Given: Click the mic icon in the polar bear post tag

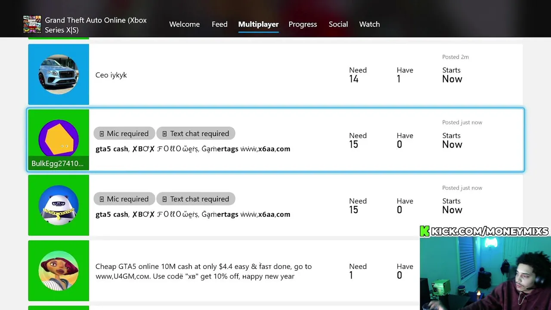Looking at the screenshot, I should pos(102,199).
